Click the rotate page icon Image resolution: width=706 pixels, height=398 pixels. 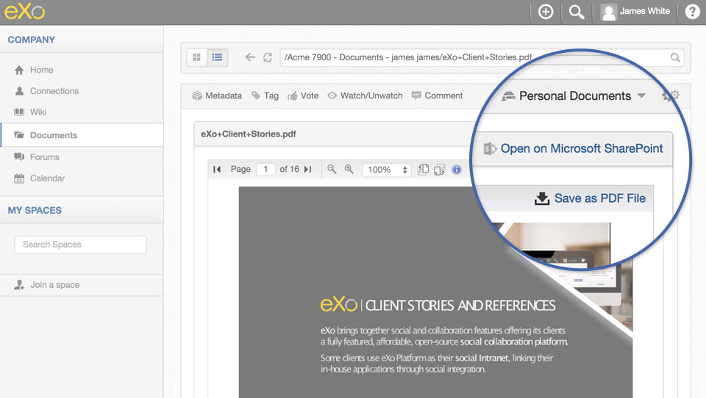(x=424, y=170)
